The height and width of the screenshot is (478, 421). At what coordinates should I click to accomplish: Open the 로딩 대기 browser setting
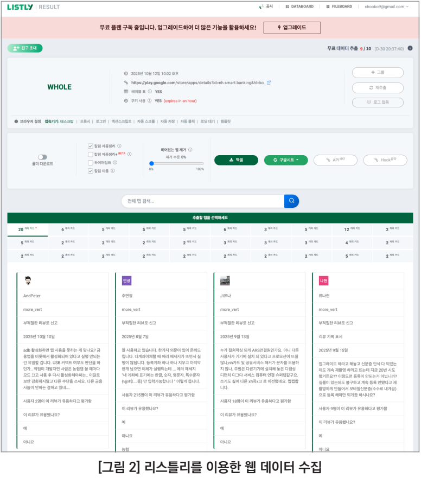(208, 122)
